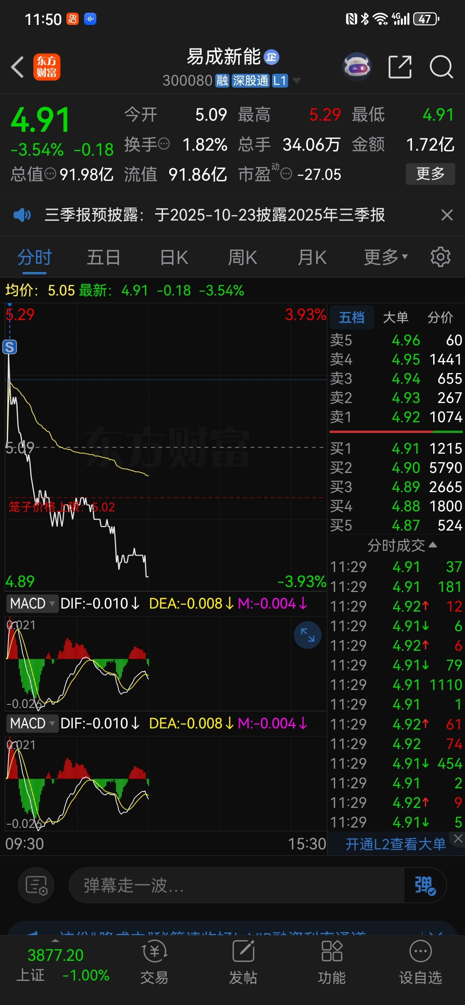Tap 买1 row at 4.91
Viewport: 465px width, 1005px height.
pos(396,448)
